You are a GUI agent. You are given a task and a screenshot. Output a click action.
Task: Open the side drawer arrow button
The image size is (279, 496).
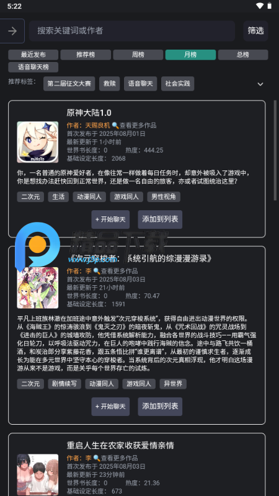(12, 31)
